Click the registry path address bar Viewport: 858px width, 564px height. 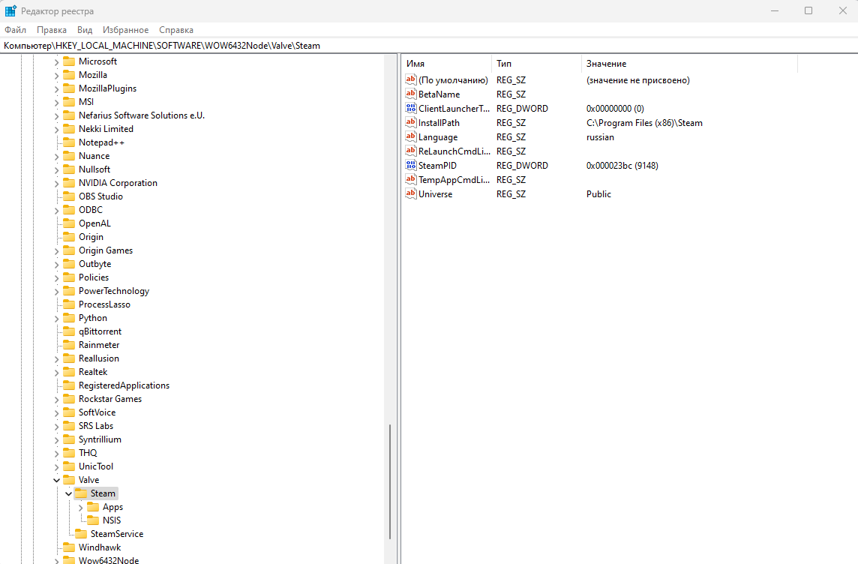(225, 45)
